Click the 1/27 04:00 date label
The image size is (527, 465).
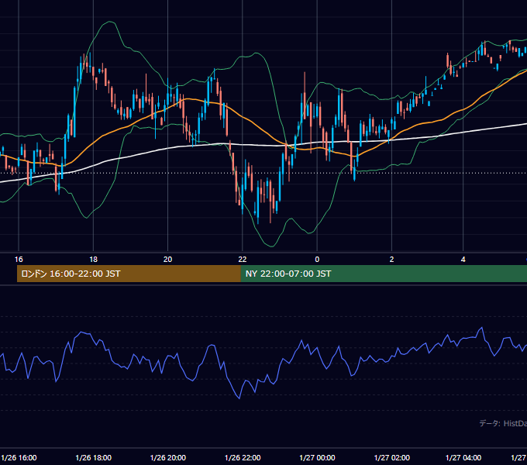[463, 457]
